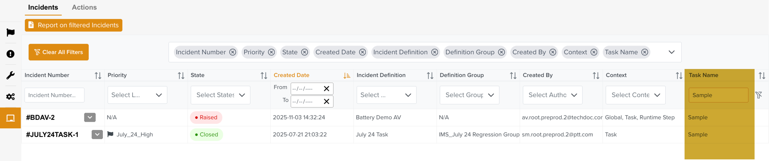The height and width of the screenshot is (161, 769).
Task: Open the wrench tools icon in the sidebar
Action: (10, 75)
